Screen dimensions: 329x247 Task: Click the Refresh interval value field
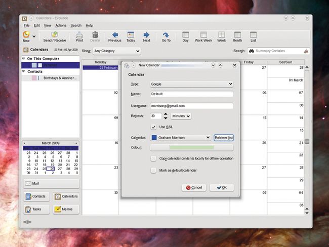[x=156, y=116]
